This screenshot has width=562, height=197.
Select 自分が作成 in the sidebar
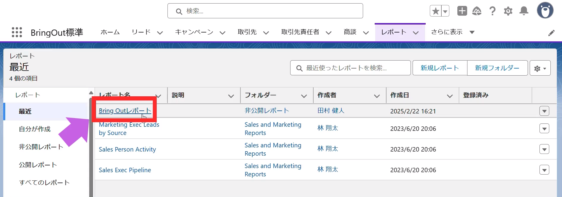tap(35, 129)
